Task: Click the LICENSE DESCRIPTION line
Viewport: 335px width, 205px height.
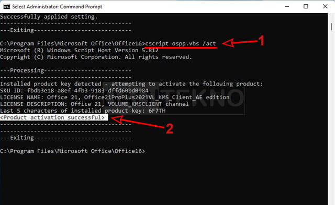Action: (94, 104)
